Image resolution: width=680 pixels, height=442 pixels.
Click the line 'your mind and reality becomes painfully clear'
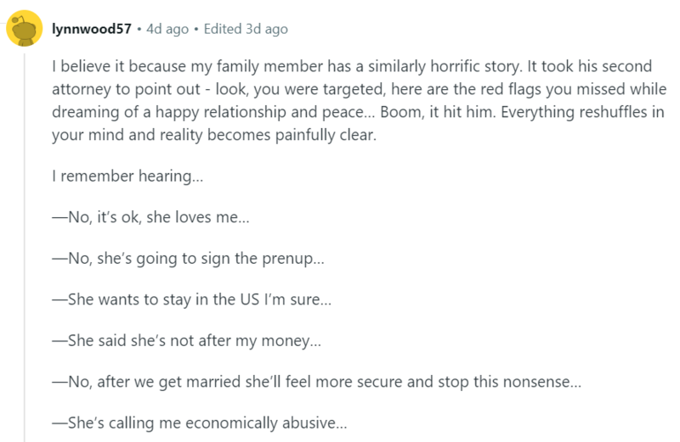click(x=214, y=135)
